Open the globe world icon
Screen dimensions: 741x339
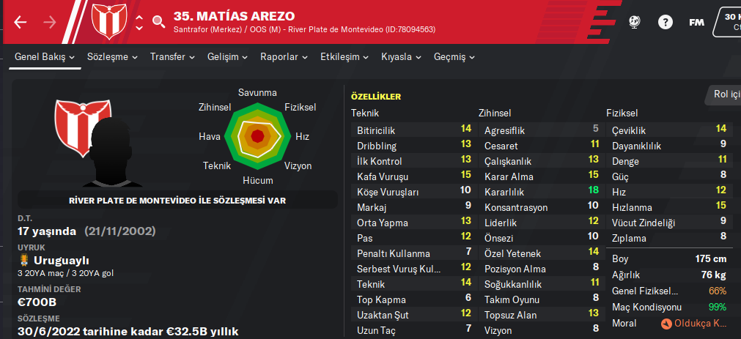(x=635, y=22)
